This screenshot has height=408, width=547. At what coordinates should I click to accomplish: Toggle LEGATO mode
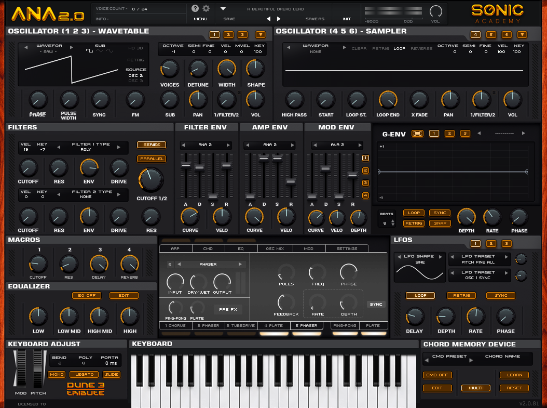pyautogui.click(x=85, y=374)
